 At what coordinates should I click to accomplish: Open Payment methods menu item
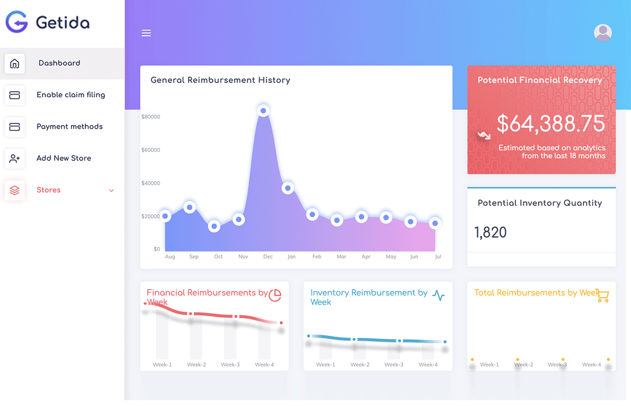coord(69,127)
